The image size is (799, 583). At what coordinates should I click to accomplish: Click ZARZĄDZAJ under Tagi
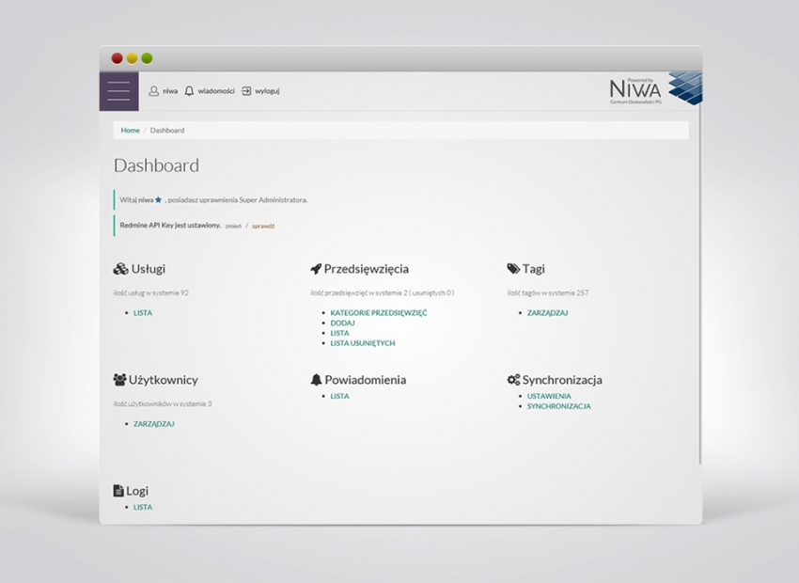548,313
